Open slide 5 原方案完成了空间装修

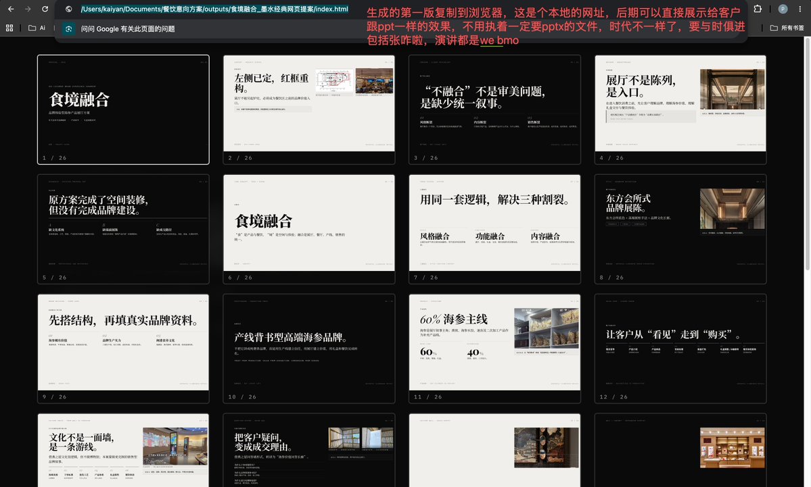pos(123,229)
